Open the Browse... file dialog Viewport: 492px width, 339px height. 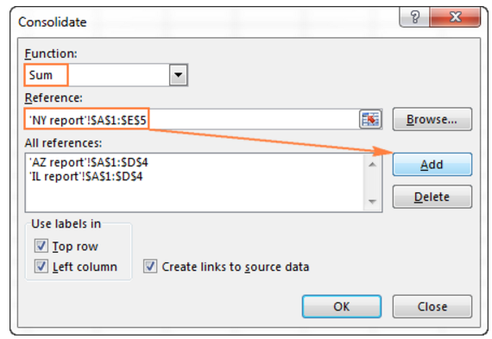tap(432, 119)
